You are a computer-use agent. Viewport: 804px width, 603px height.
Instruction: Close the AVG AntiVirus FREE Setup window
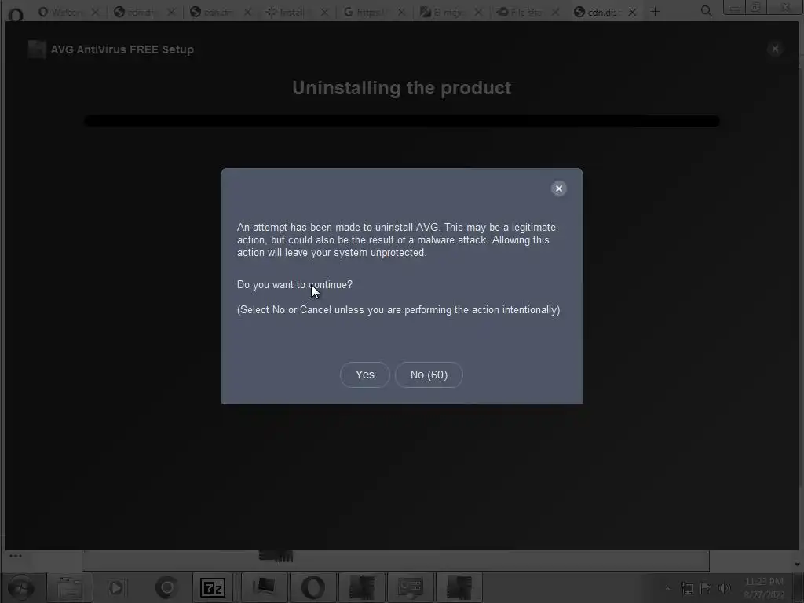coord(775,49)
